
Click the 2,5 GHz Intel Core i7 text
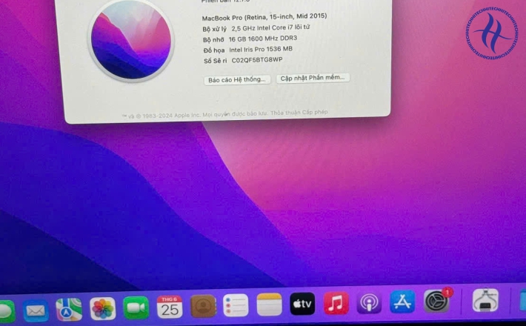click(x=270, y=28)
